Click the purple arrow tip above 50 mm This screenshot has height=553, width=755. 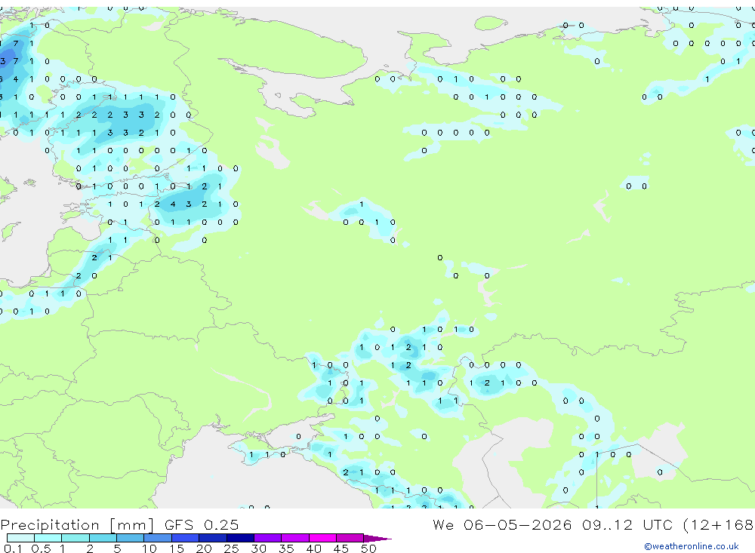coord(377,538)
